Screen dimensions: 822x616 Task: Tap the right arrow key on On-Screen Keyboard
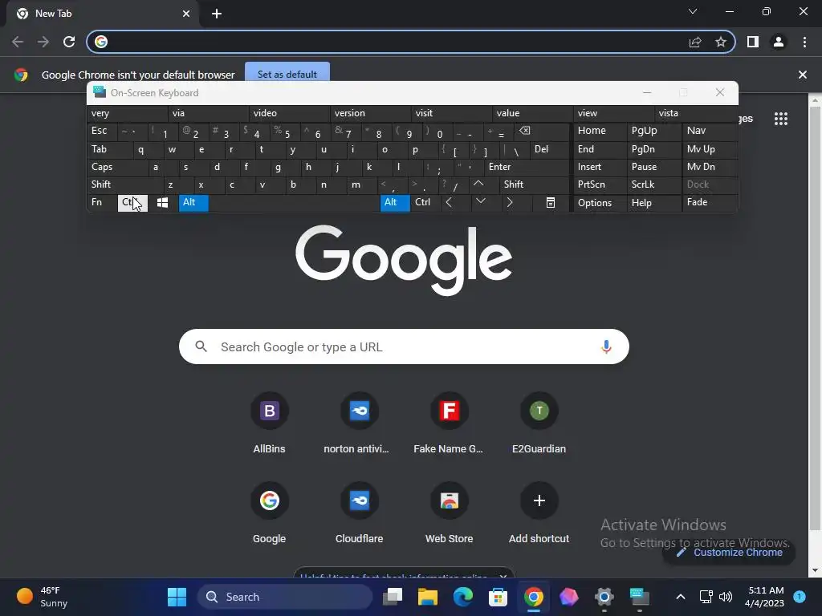[x=510, y=202]
